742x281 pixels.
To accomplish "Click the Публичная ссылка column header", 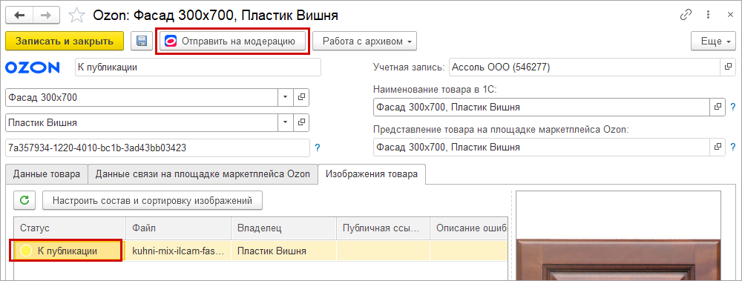I will (383, 228).
